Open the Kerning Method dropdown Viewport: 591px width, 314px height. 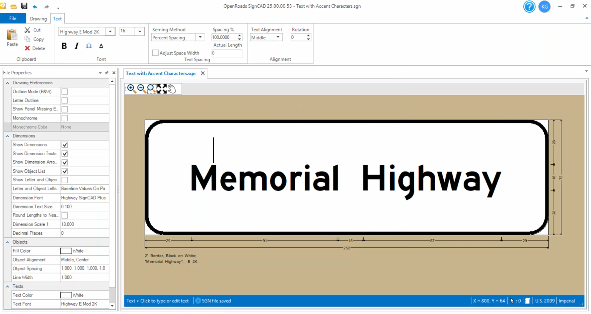coord(200,37)
